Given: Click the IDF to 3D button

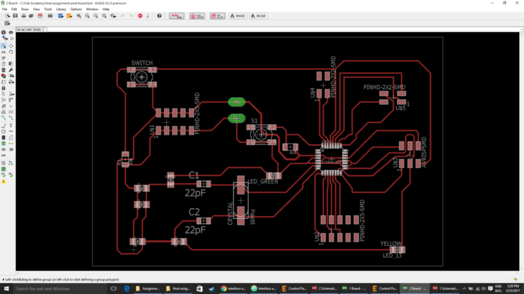Looking at the screenshot, I should coord(218,16).
